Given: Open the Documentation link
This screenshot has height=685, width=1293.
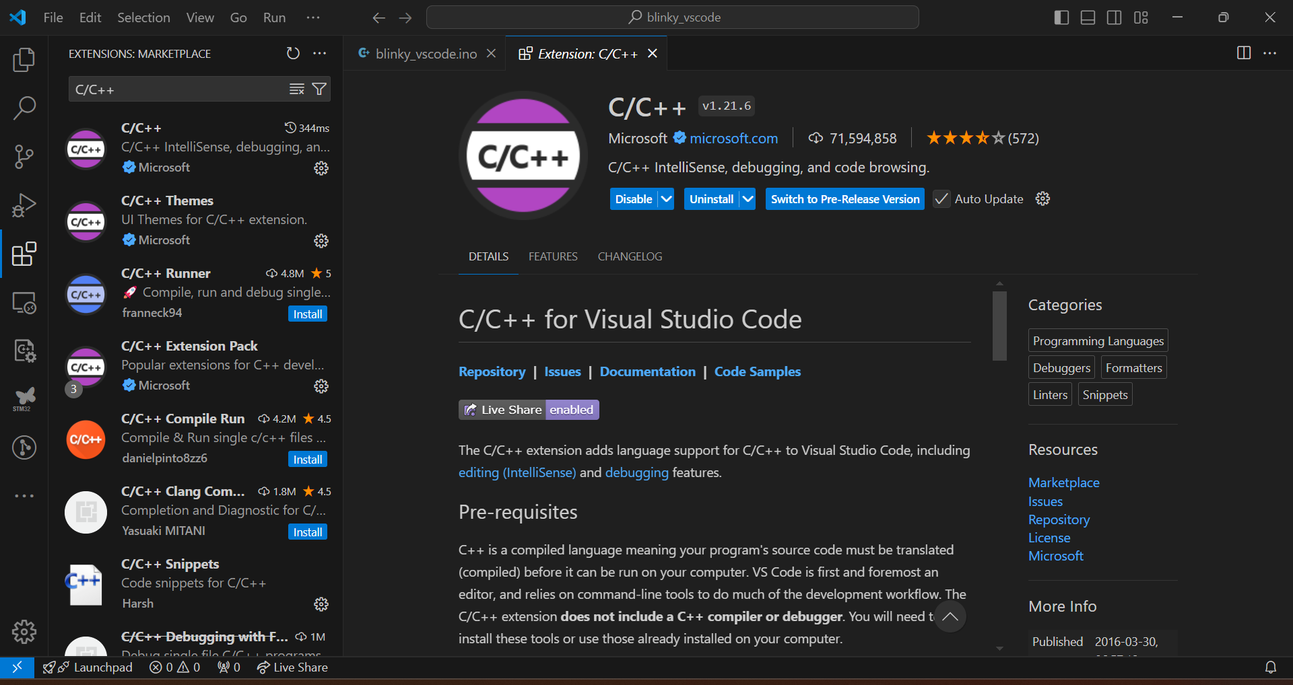Looking at the screenshot, I should (x=648, y=371).
